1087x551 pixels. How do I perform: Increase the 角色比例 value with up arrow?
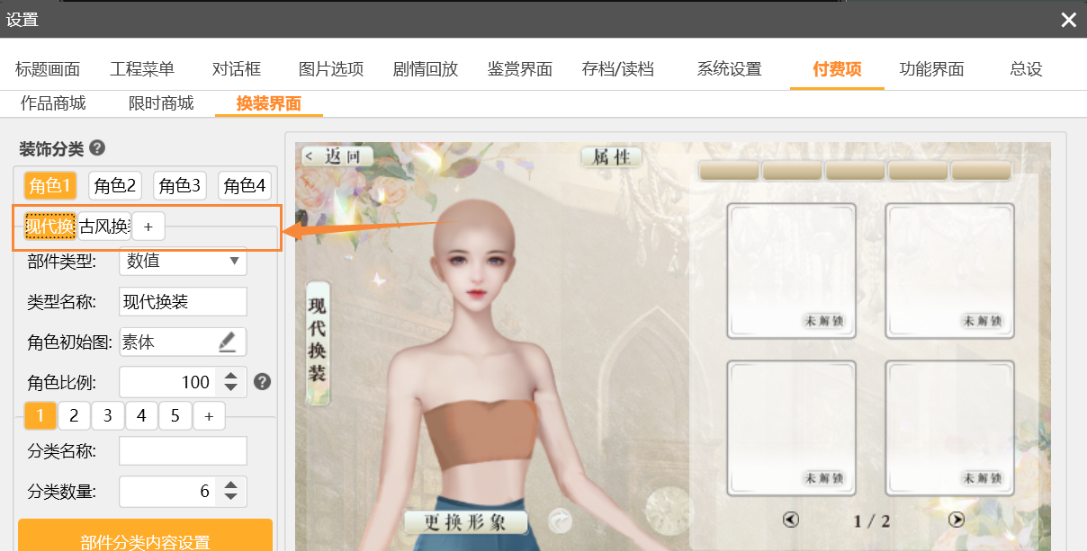(231, 376)
